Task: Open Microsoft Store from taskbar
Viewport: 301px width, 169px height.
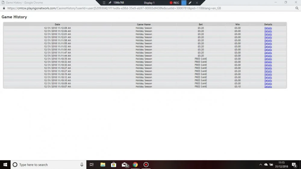Action: pos(113,164)
